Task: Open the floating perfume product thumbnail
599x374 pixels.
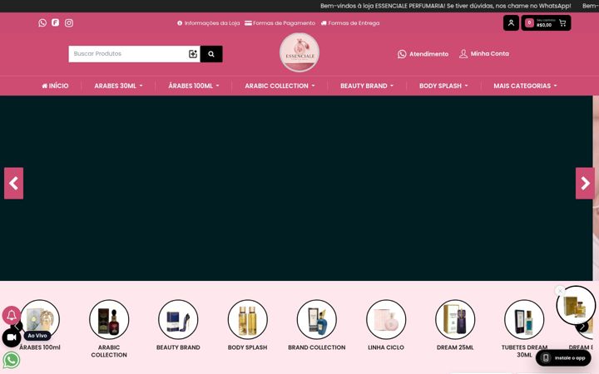Action: pyautogui.click(x=576, y=305)
